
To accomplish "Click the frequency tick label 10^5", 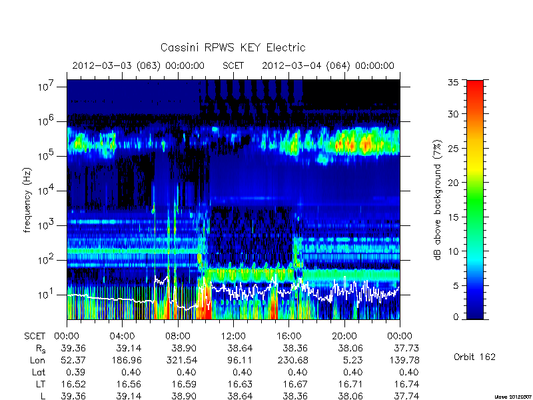I will click(x=46, y=156).
